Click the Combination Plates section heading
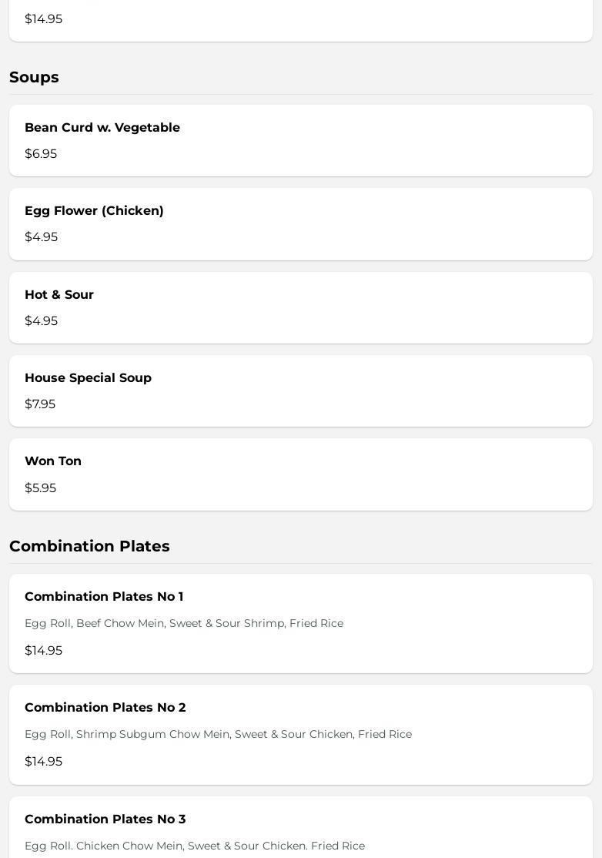The height and width of the screenshot is (858, 602). tap(89, 546)
